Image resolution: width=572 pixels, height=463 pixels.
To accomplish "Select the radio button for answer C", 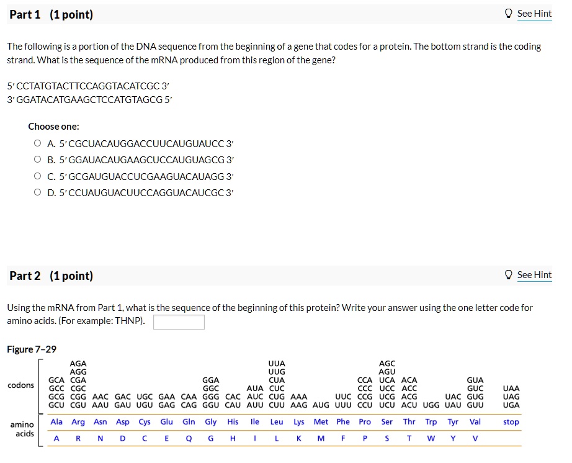I will [x=37, y=176].
